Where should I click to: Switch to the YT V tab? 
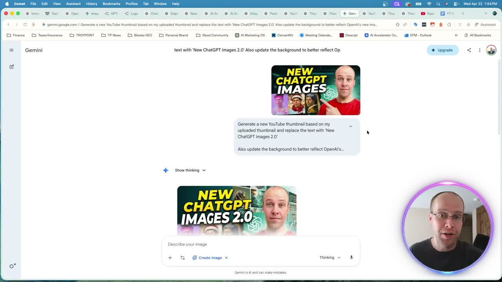[447, 13]
